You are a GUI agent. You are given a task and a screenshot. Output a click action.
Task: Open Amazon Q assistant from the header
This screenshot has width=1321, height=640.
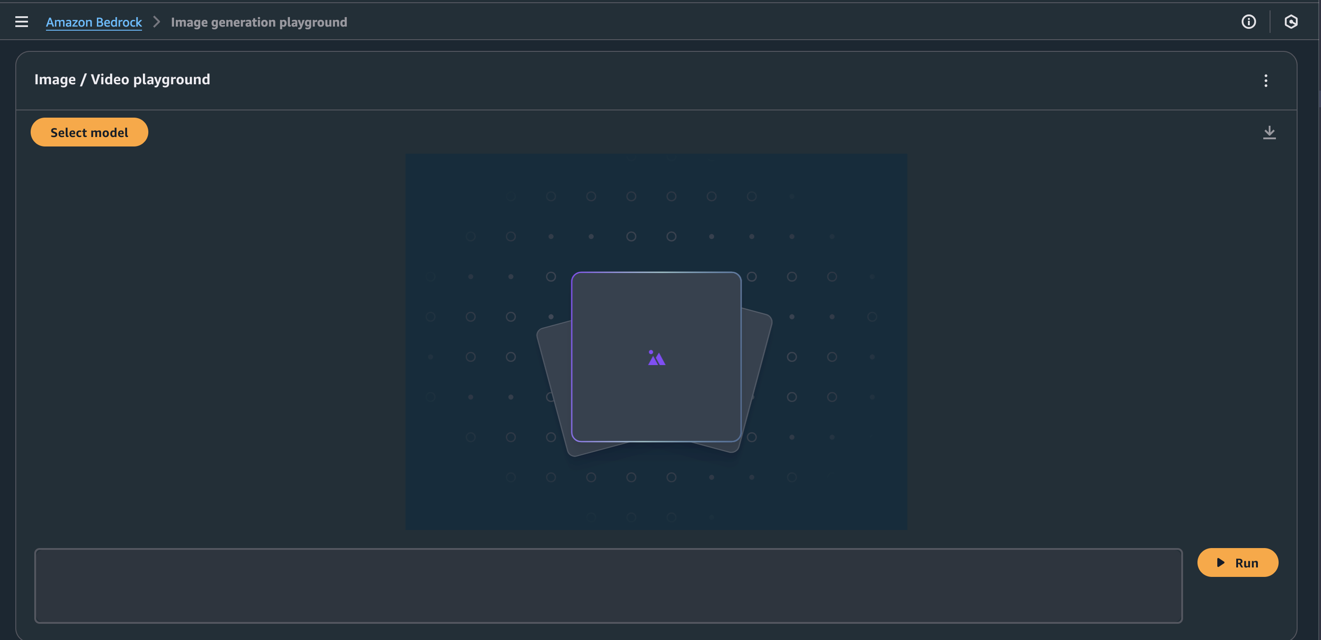tap(1291, 22)
